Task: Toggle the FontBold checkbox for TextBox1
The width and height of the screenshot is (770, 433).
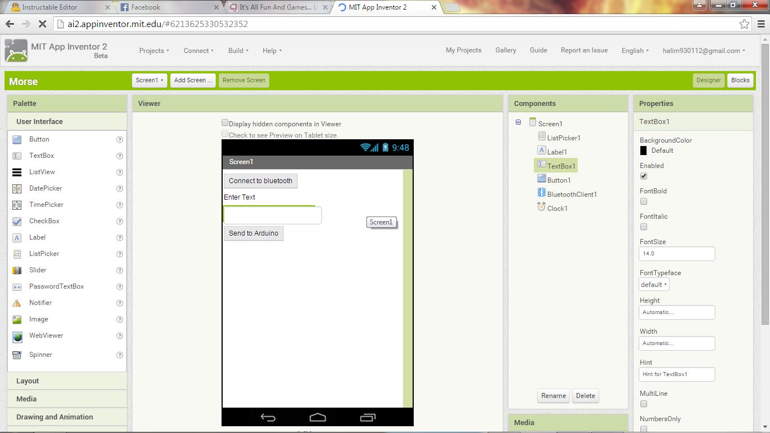Action: (x=644, y=201)
